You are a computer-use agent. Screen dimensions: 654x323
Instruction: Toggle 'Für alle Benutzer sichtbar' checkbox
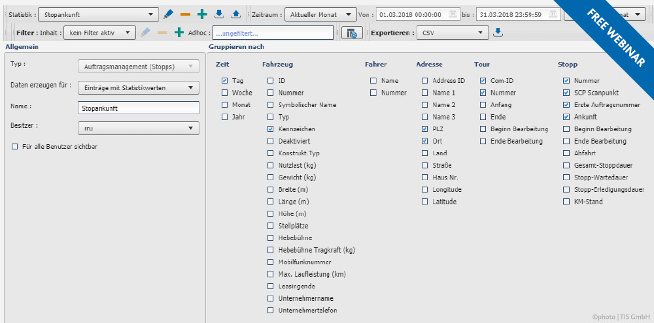coord(14,147)
